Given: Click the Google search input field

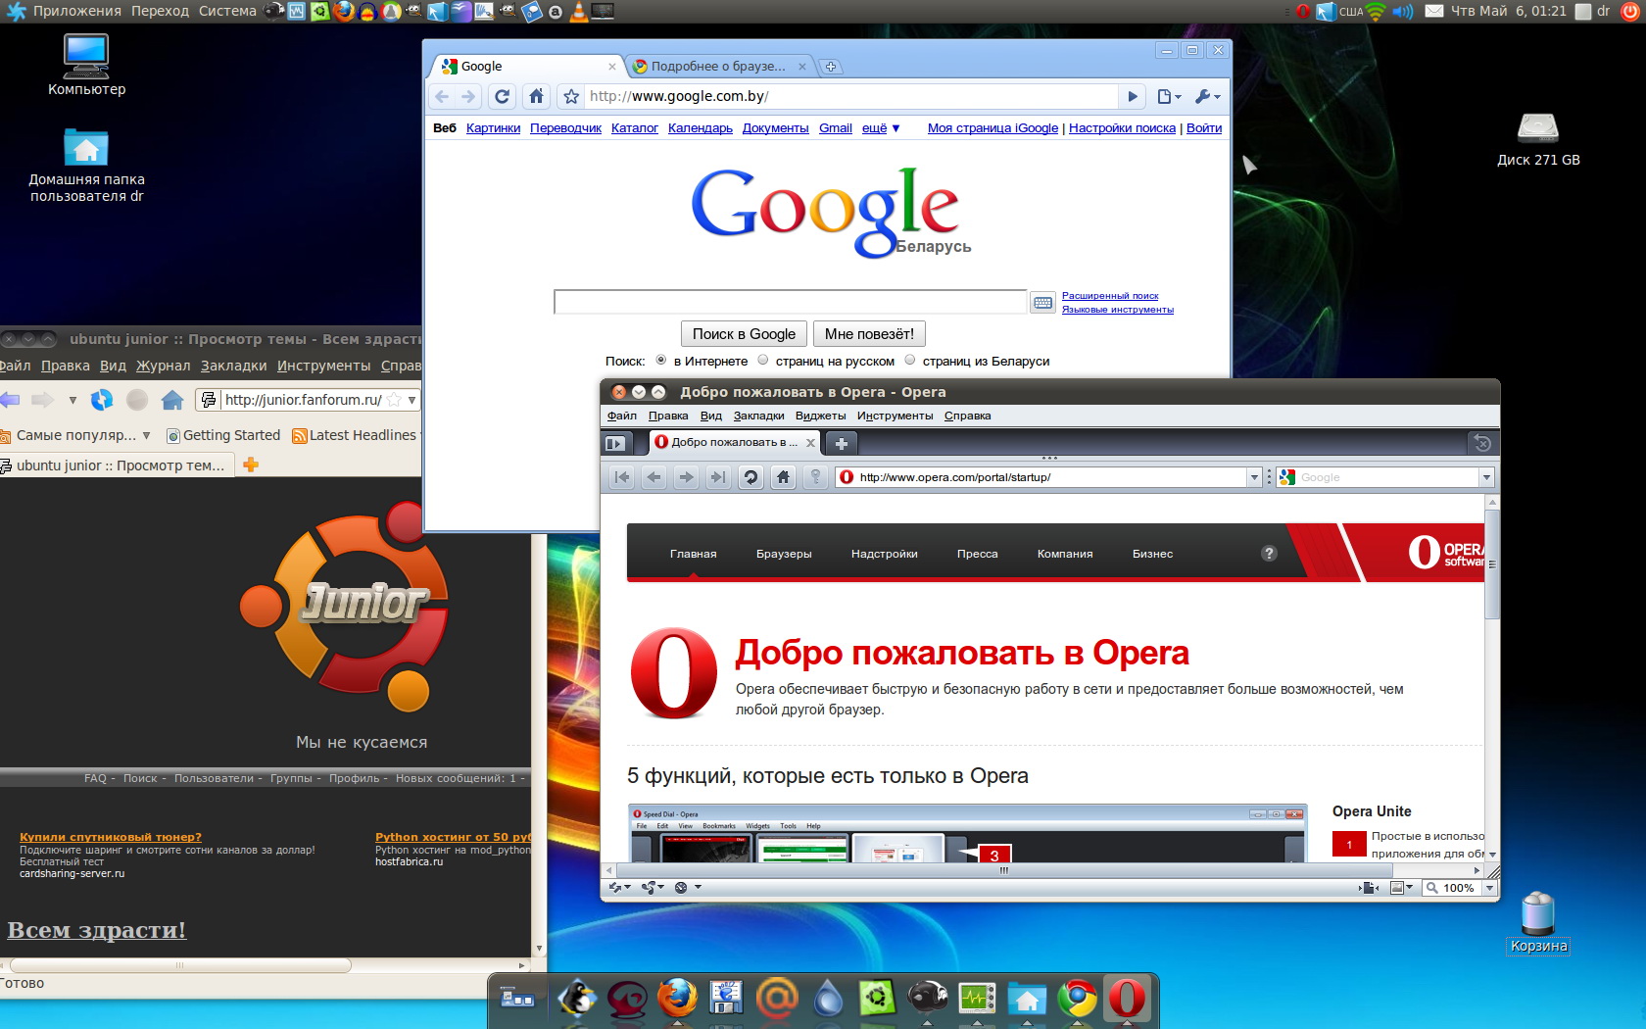Looking at the screenshot, I should (x=790, y=302).
